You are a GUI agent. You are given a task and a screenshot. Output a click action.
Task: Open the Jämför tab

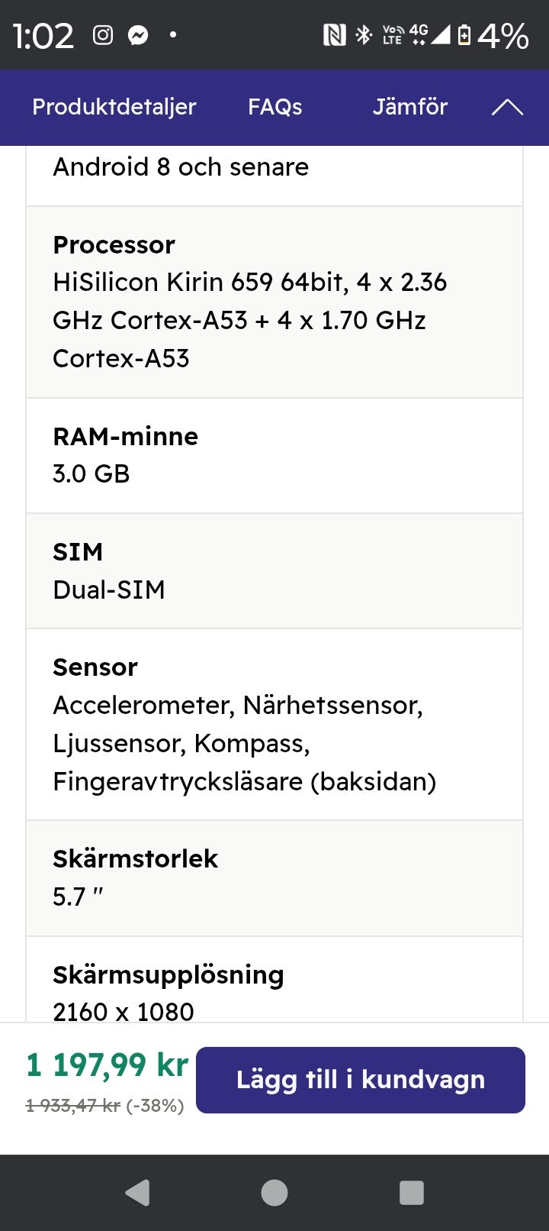click(x=409, y=107)
